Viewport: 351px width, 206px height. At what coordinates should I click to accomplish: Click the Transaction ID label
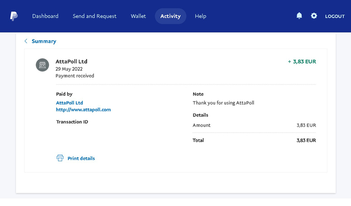(x=72, y=122)
